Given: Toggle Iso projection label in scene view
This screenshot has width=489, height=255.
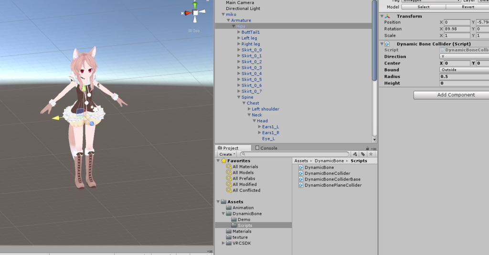Looking at the screenshot, I should (194, 31).
